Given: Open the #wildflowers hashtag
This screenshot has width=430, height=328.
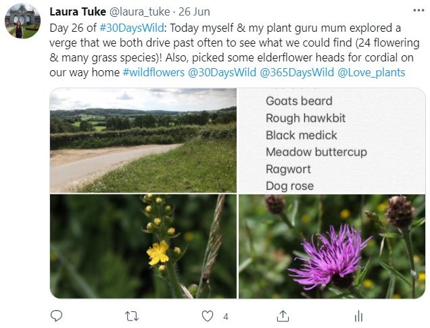Looking at the screenshot, I should 154,72.
